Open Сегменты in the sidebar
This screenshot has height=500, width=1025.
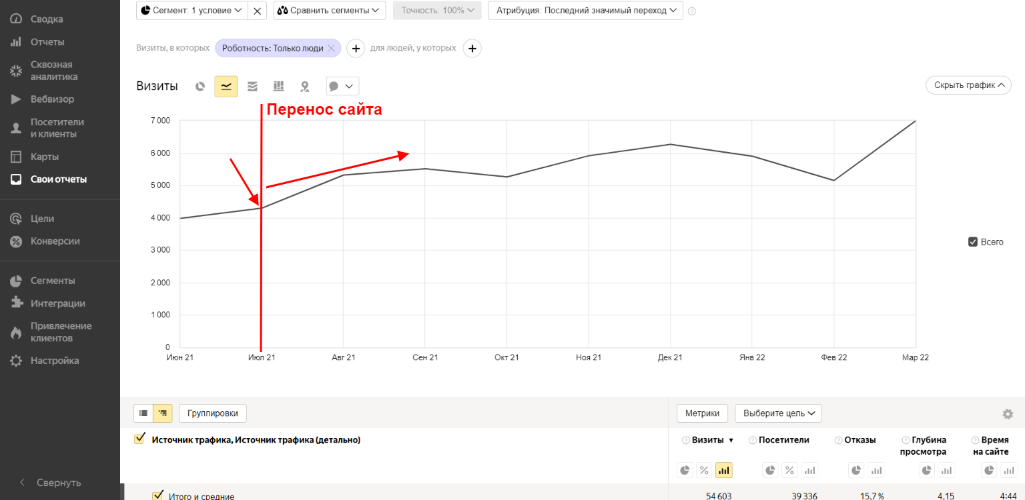(53, 281)
